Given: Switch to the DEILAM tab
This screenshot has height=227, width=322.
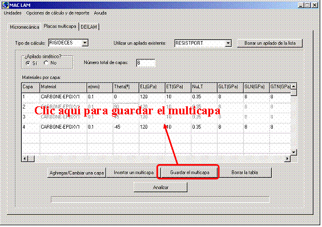Looking at the screenshot, I should [x=88, y=27].
